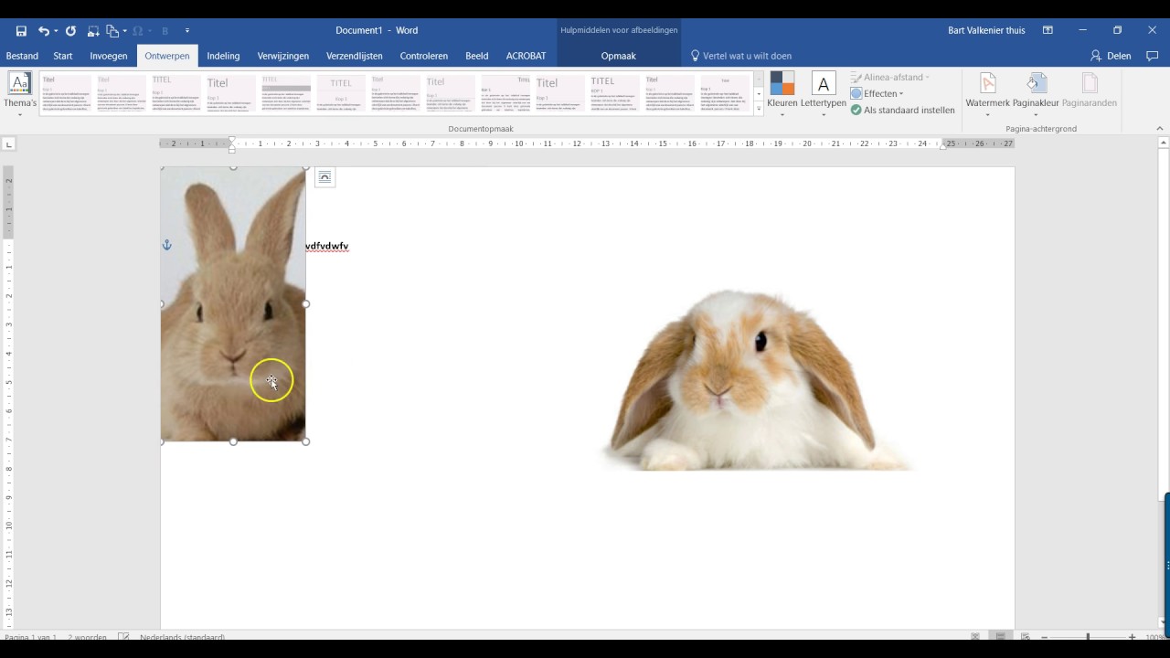Expand the document formatting gallery

[759, 109]
